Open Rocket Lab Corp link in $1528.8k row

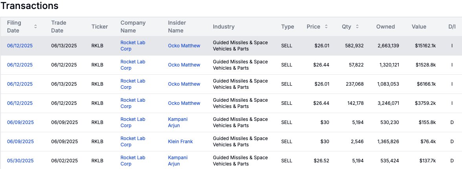tap(133, 65)
